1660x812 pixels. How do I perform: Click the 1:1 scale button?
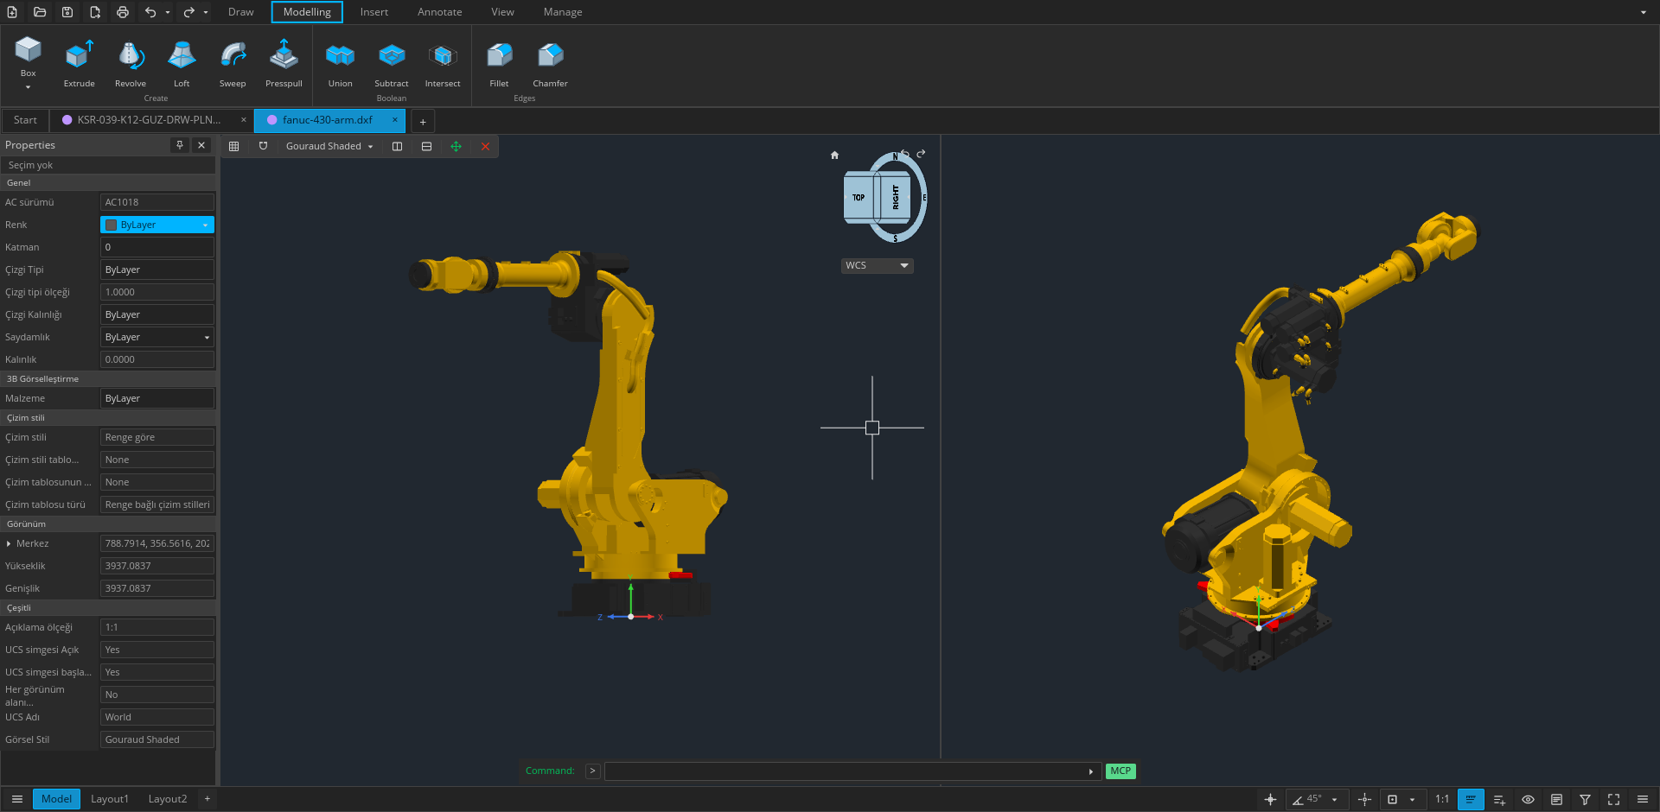(1442, 800)
